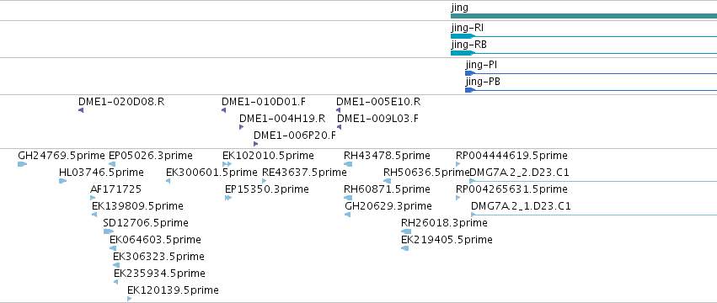Click the jing-RB transcript exon block
717x303 pixels.
point(463,53)
